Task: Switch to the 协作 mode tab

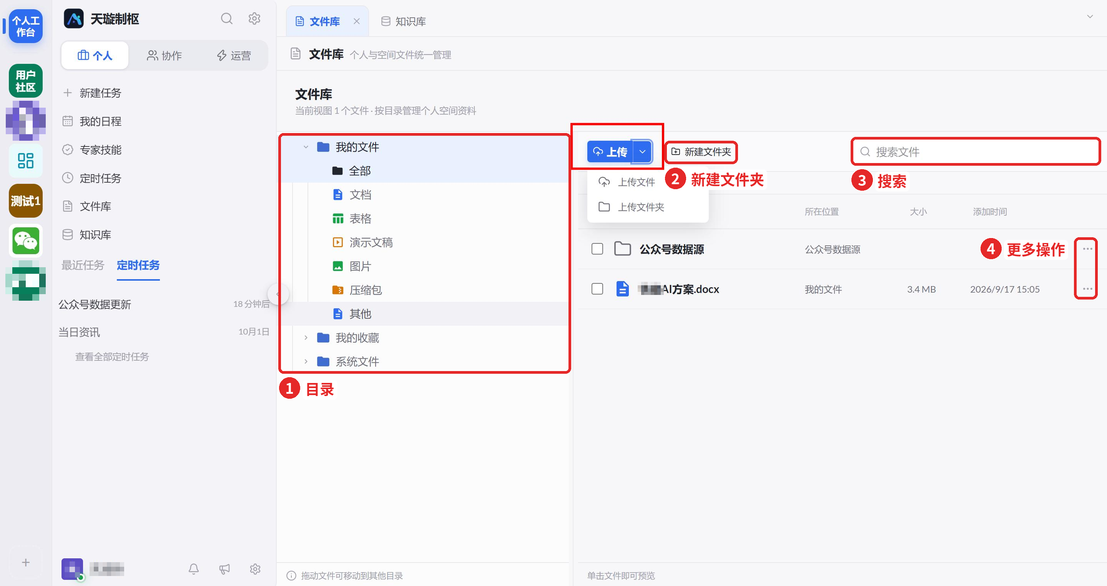Action: (165, 55)
